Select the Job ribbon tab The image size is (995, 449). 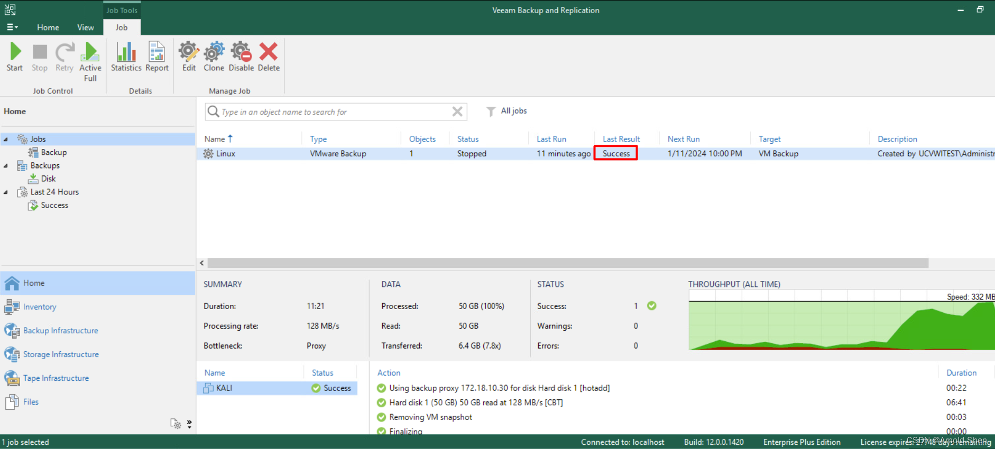[x=122, y=27]
